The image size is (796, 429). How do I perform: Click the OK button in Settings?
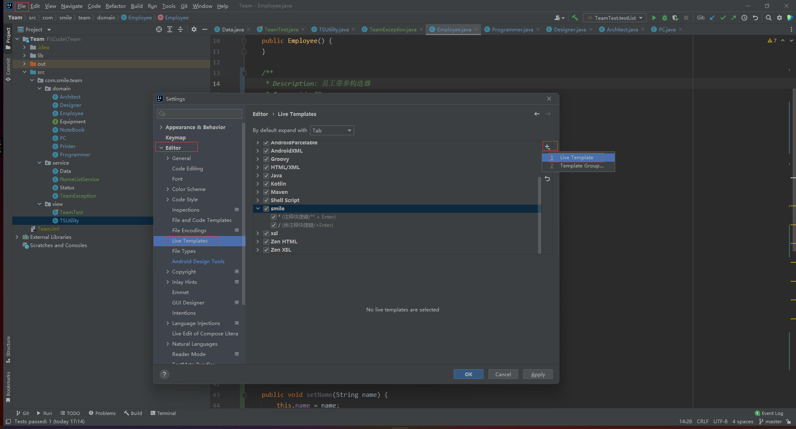469,374
